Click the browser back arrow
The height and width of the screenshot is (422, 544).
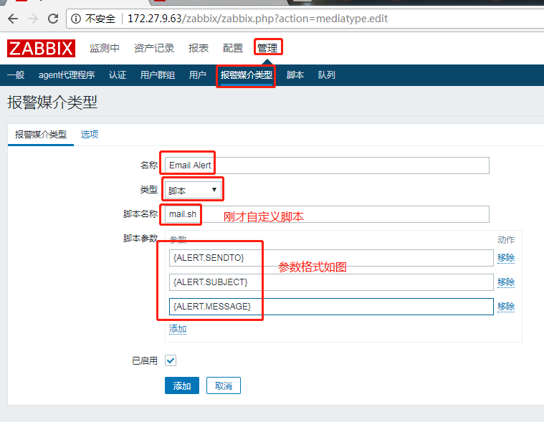coord(13,19)
